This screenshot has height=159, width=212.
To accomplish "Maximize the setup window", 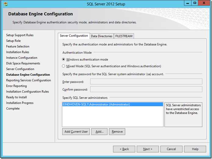I will pos(195,3).
